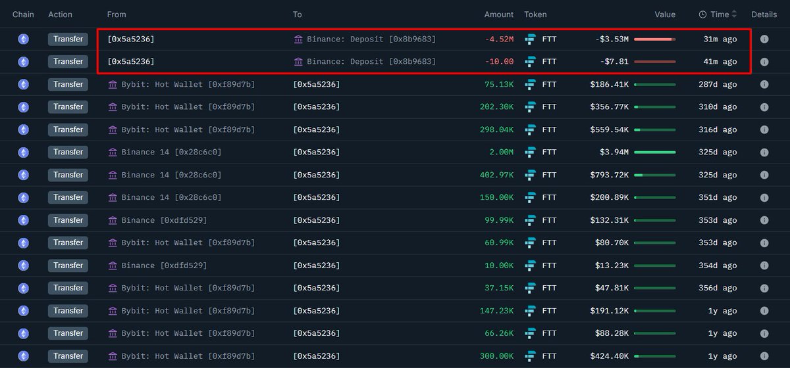The height and width of the screenshot is (368, 790).
Task: Click the clock icon in the Time column header
Action: click(x=702, y=14)
